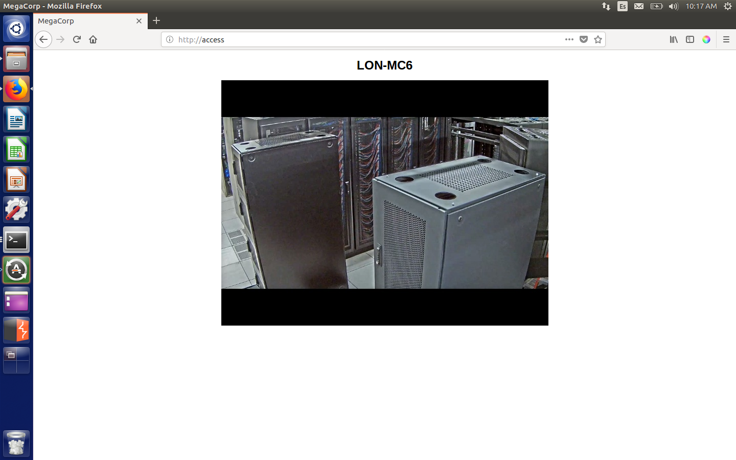Launch LibreOffice Writer from the launcher
This screenshot has width=736, height=460.
16,119
